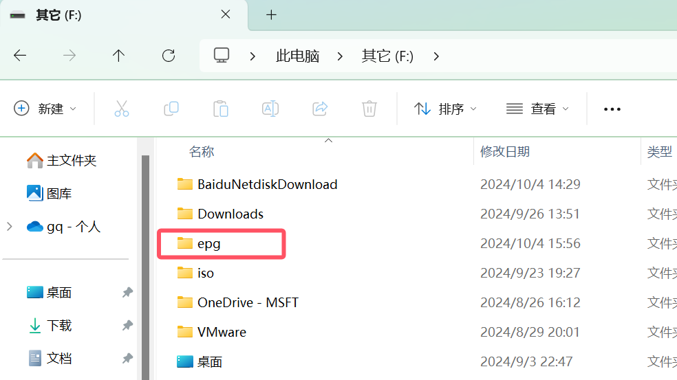The height and width of the screenshot is (380, 677).
Task: Click the Rename icon in toolbar
Action: [270, 109]
